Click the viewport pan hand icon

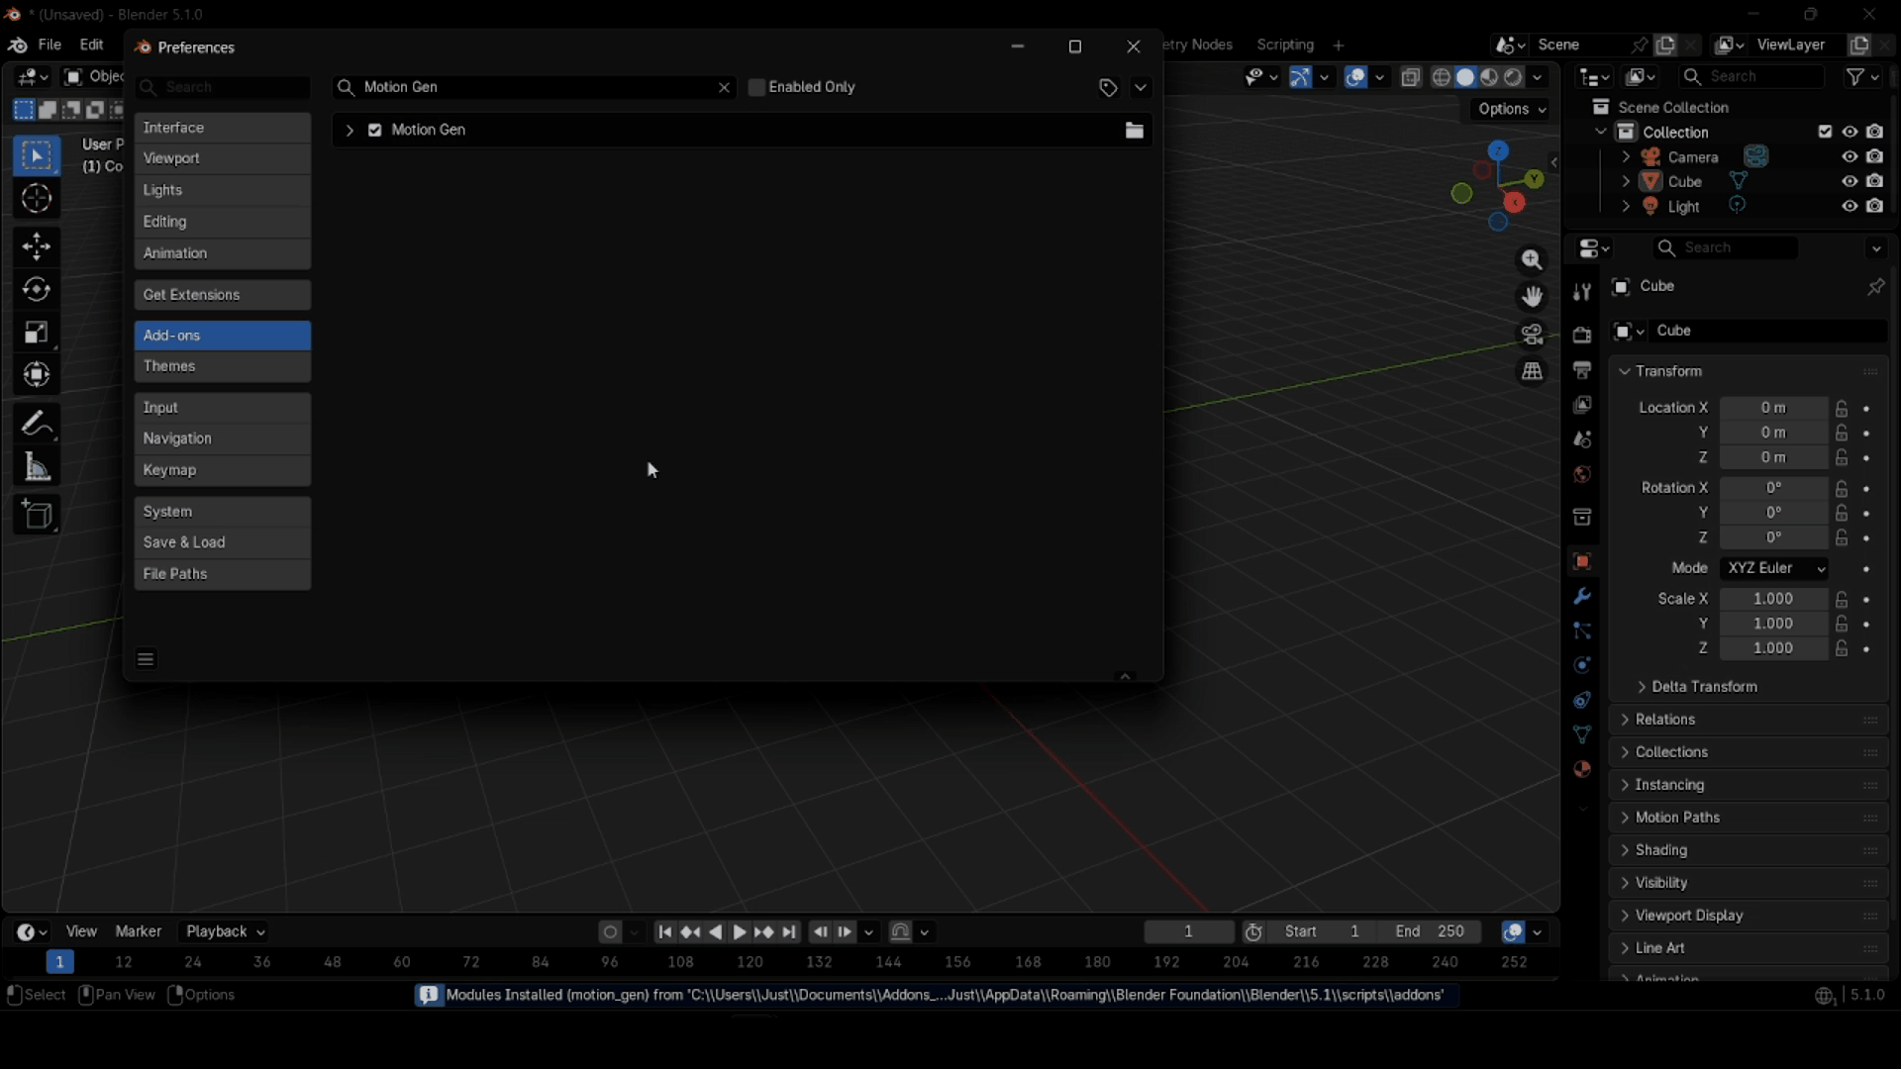pos(1532,297)
